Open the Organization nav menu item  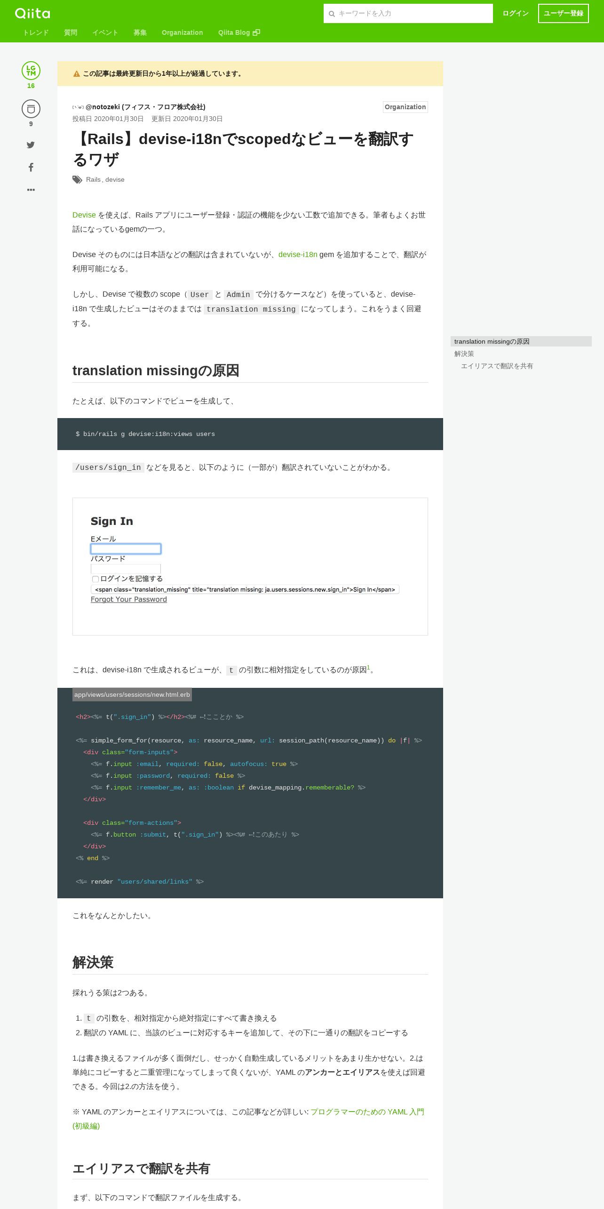pyautogui.click(x=183, y=32)
